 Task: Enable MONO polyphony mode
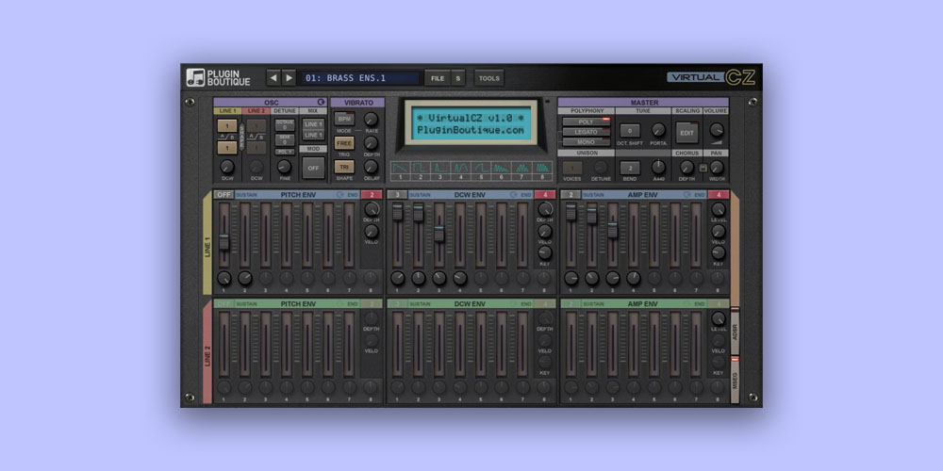[x=587, y=142]
